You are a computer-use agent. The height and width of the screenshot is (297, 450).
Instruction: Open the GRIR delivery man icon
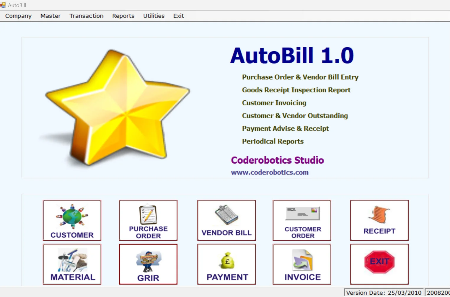click(148, 264)
